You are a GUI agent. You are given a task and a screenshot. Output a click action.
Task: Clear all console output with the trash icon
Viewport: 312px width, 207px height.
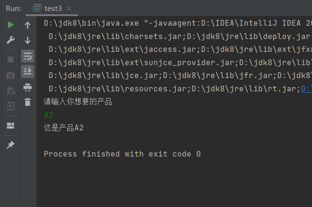(x=28, y=101)
